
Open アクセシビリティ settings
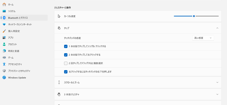pos(24,64)
